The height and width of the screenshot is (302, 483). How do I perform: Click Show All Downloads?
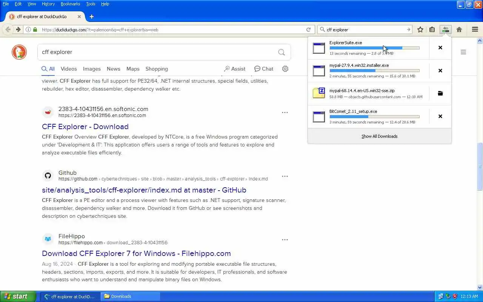click(x=379, y=136)
